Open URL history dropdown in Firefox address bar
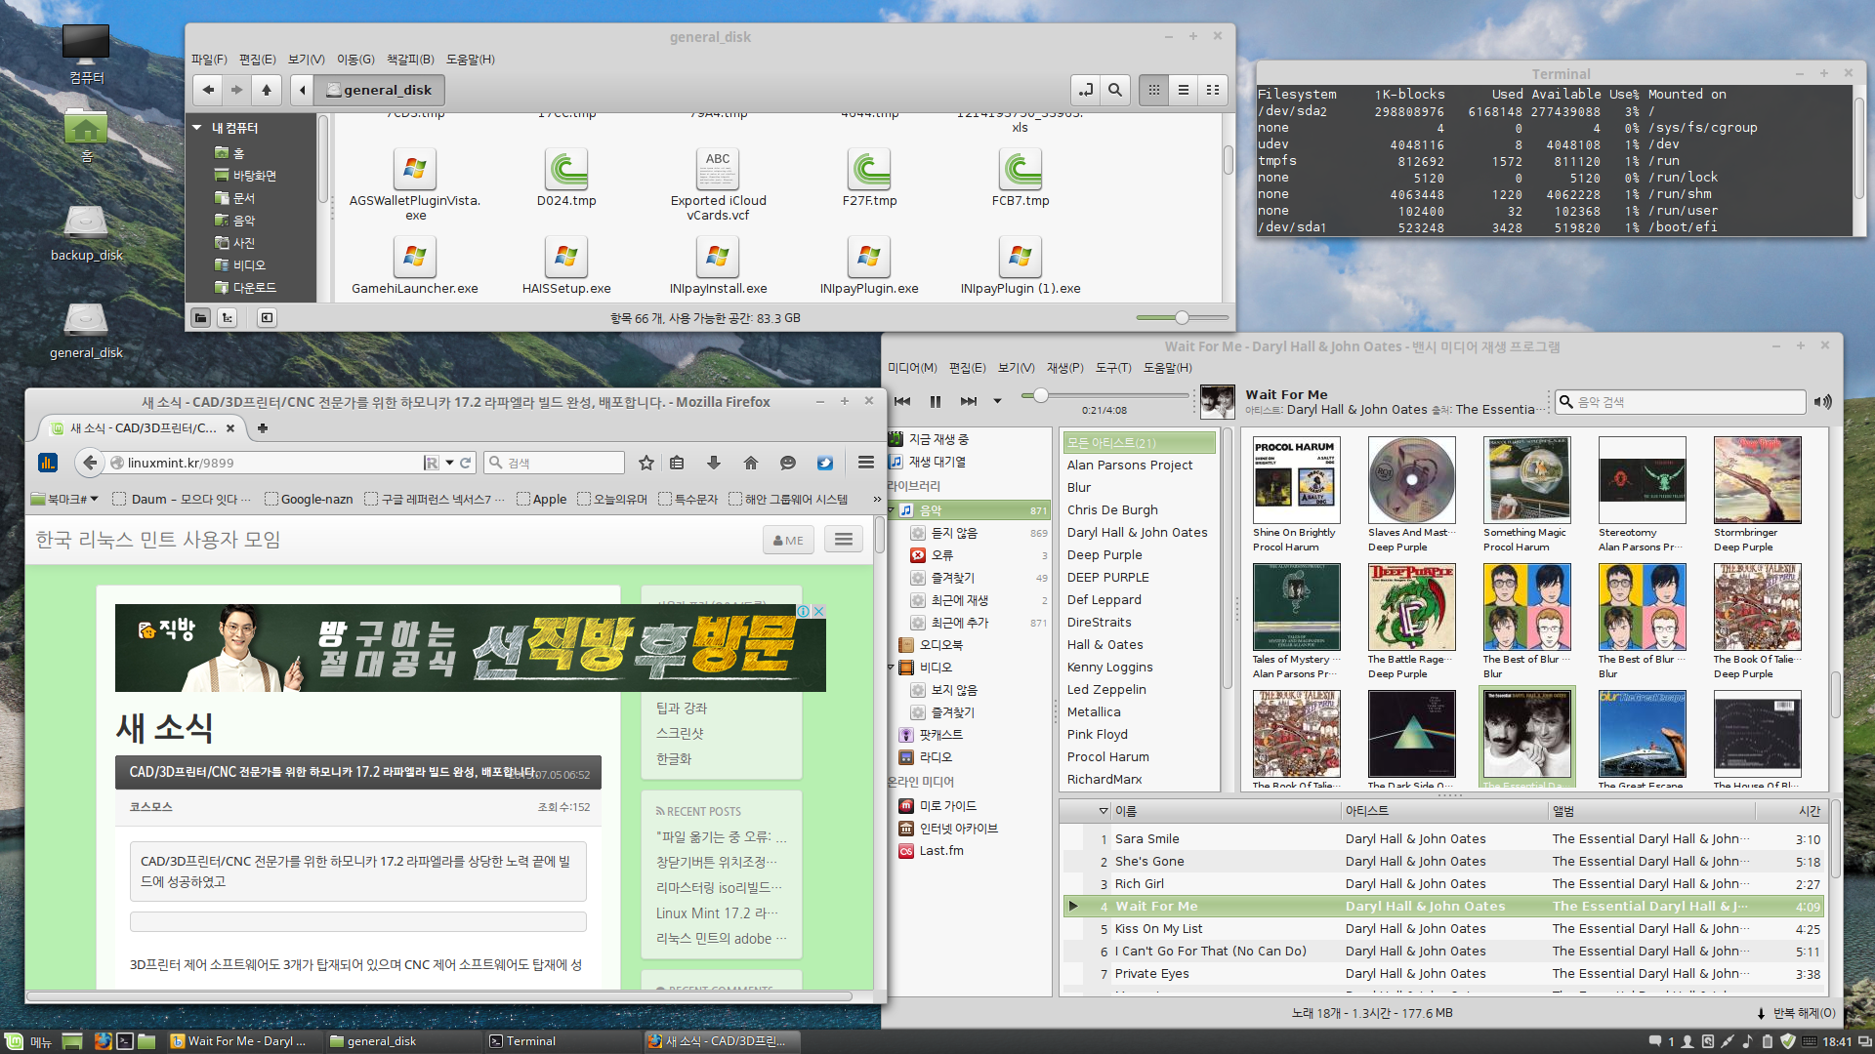Image resolution: width=1875 pixels, height=1054 pixels. 449,463
